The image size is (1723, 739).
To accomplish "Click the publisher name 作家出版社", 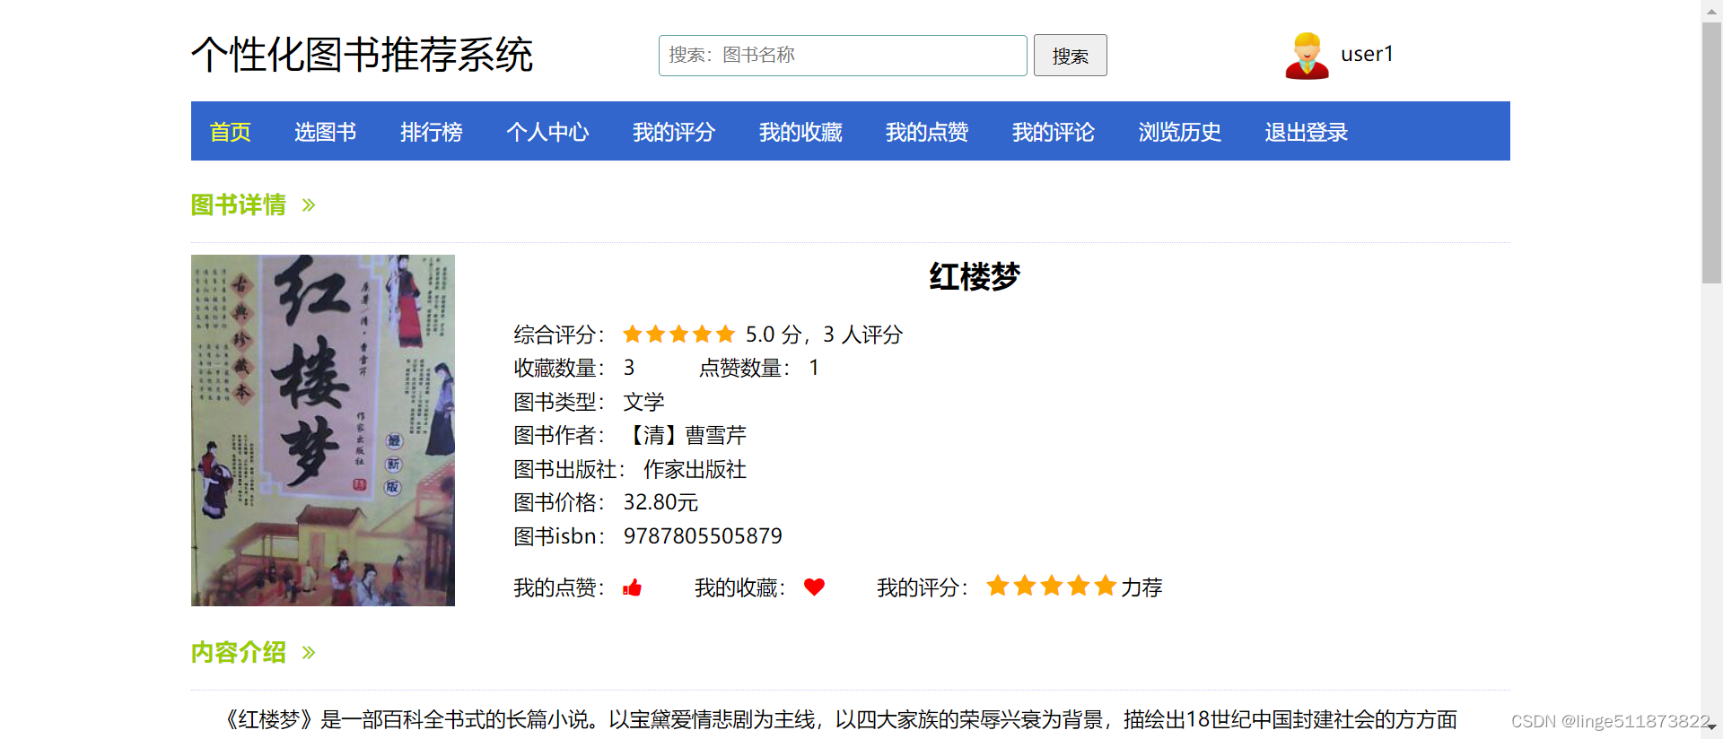I will click(x=695, y=469).
